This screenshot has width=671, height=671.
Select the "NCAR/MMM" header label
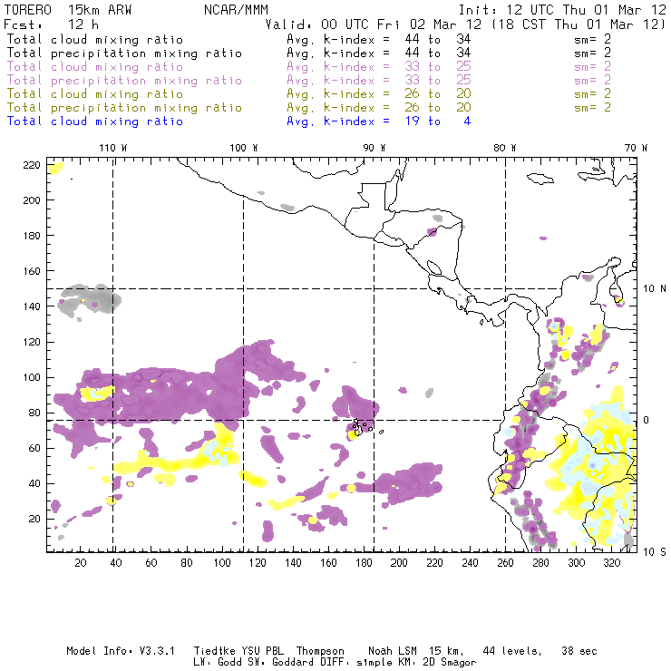tap(236, 10)
